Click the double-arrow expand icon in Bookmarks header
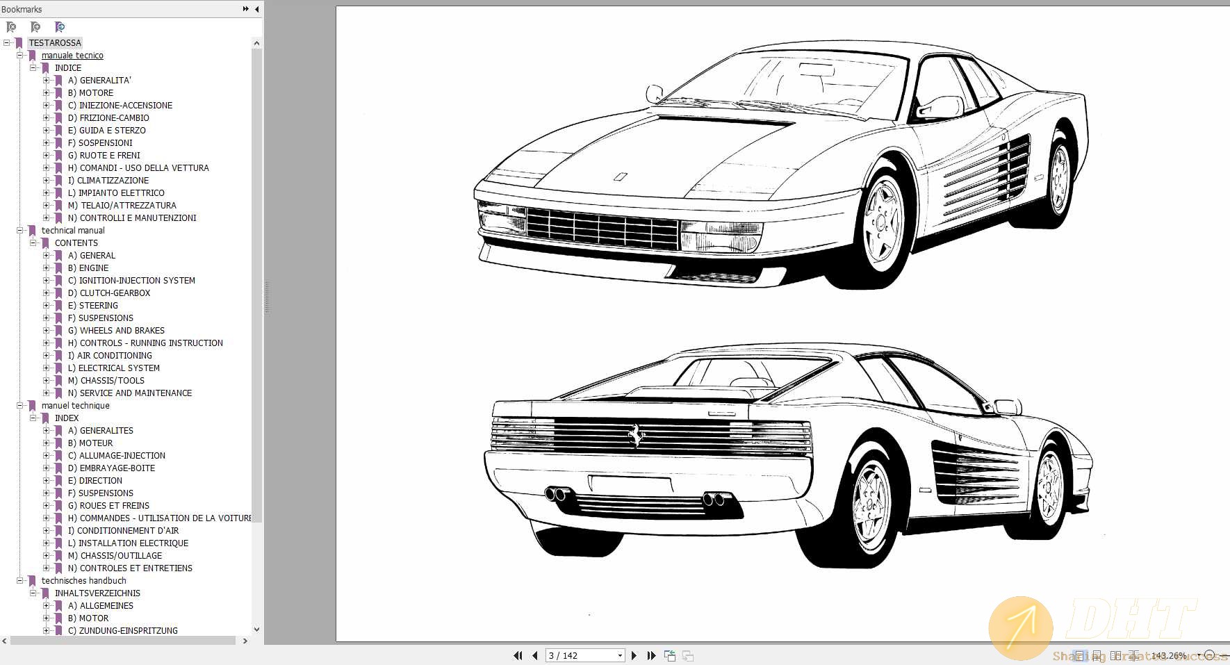Image resolution: width=1230 pixels, height=665 pixels. pos(245,9)
